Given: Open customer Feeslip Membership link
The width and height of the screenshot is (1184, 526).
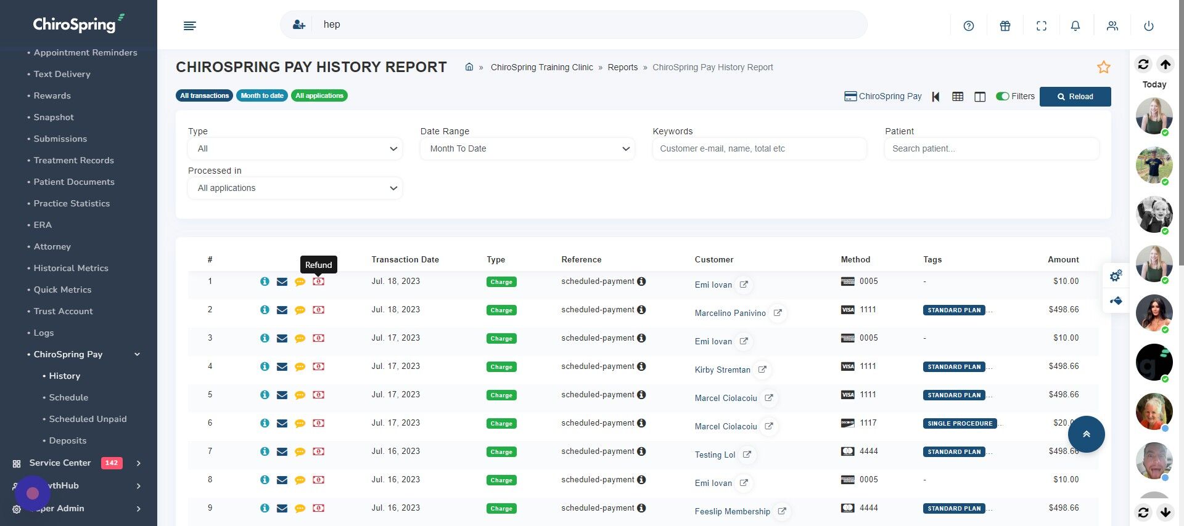Looking at the screenshot, I should (x=733, y=511).
